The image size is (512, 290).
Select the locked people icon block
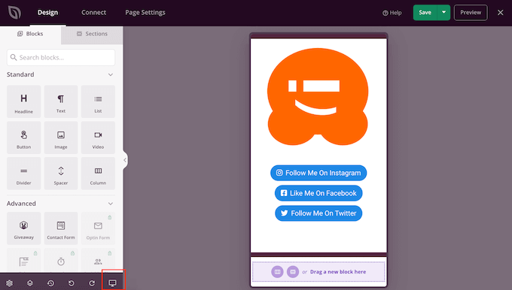click(x=98, y=261)
